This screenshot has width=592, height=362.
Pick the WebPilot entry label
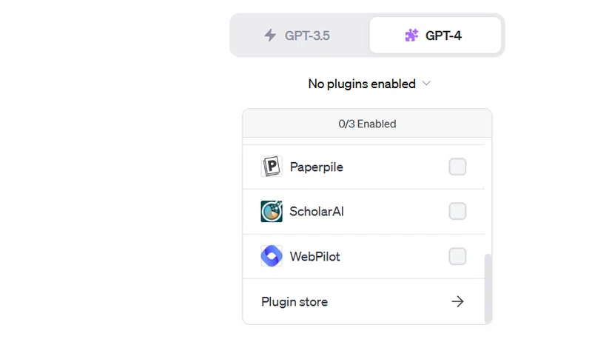pos(315,256)
